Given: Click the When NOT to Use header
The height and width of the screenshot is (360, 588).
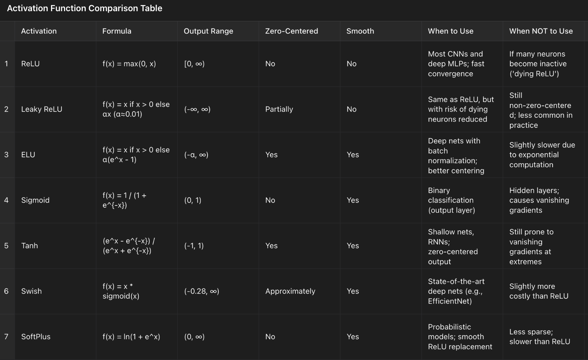Looking at the screenshot, I should coord(541,31).
